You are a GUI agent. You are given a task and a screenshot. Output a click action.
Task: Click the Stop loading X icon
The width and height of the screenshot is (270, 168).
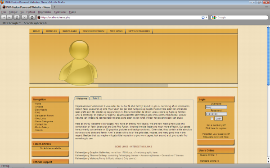[x=24, y=17]
